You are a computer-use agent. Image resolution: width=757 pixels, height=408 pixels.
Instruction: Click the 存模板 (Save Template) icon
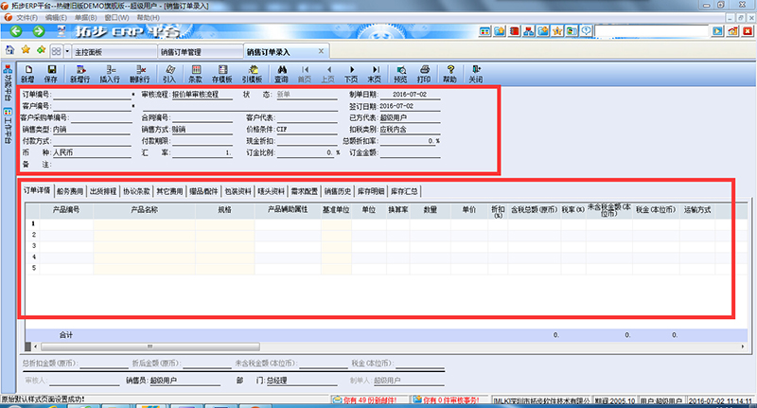[224, 73]
